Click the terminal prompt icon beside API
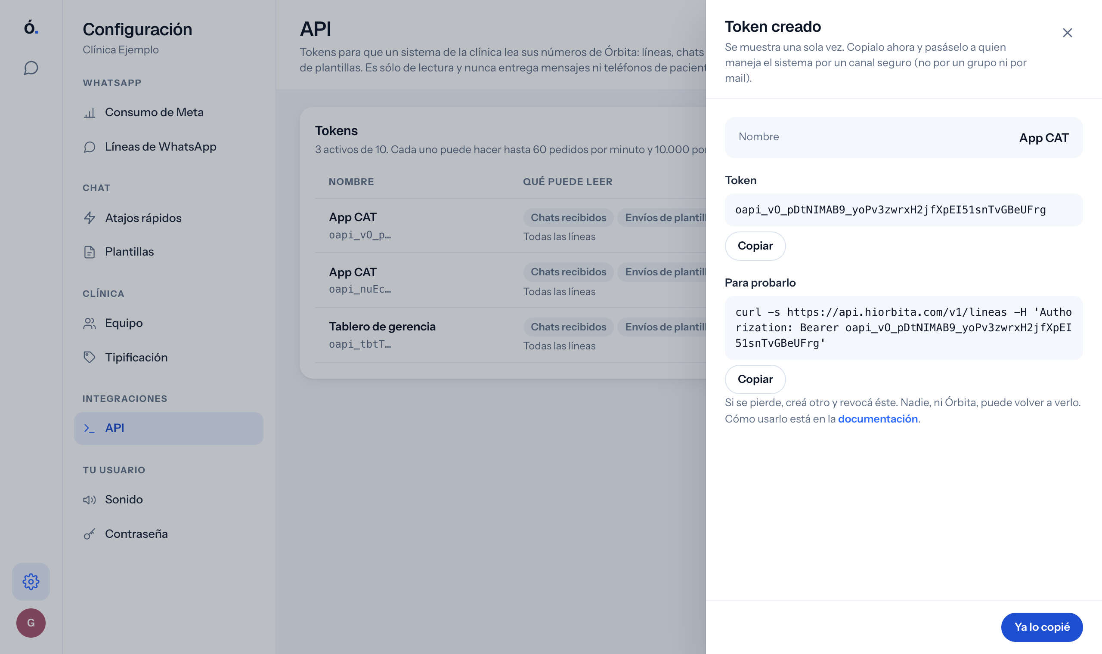 [x=90, y=429]
